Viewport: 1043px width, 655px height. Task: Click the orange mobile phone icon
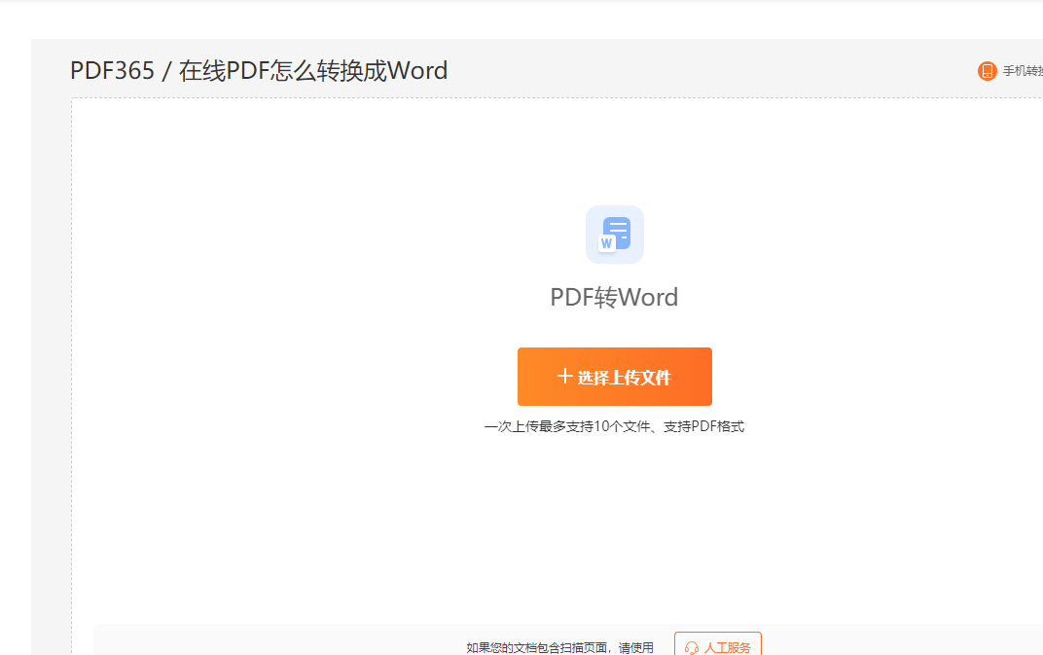pyautogui.click(x=988, y=70)
